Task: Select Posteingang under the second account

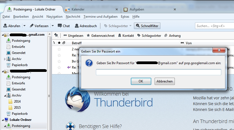Action: tap(21, 77)
